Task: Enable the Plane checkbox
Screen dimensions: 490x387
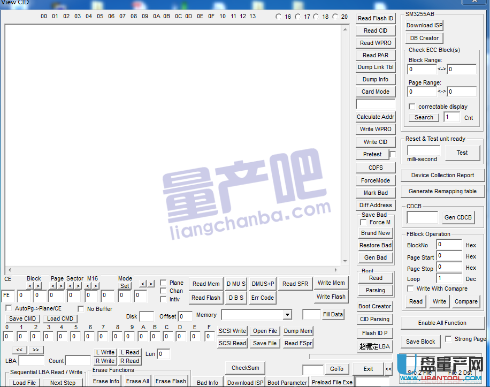Action: click(163, 283)
